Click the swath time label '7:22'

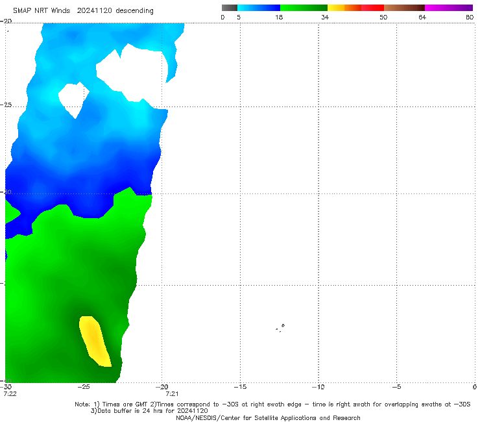pyautogui.click(x=10, y=394)
